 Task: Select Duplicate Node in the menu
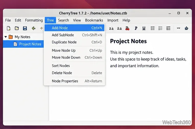(x=74, y=42)
